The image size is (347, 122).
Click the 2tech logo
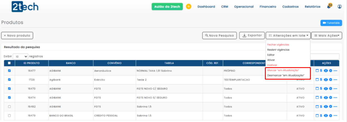point(25,7)
